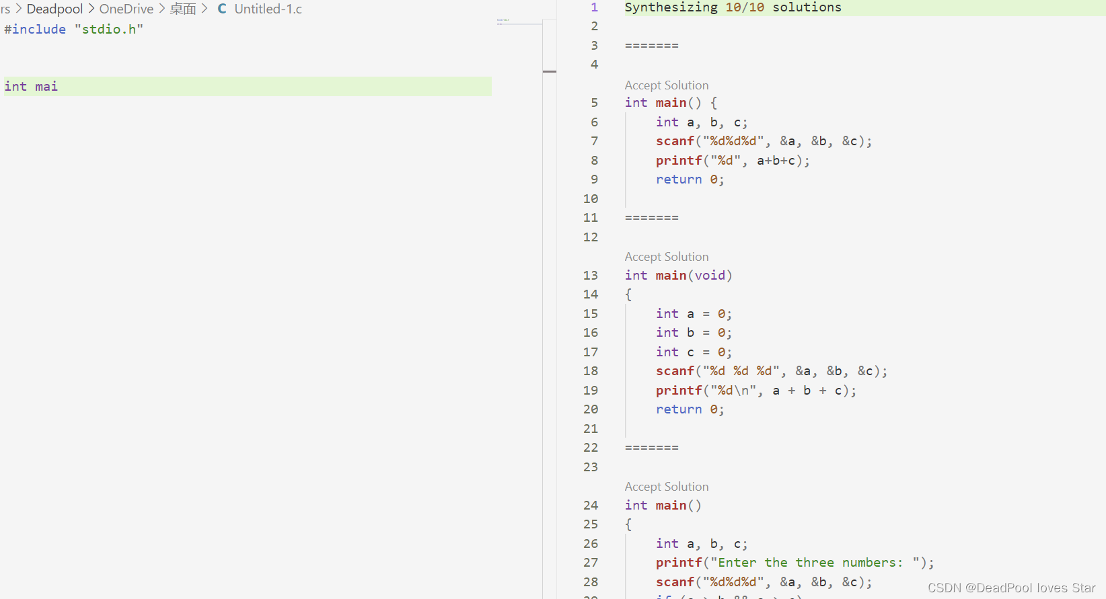Open the 桌面 breadcrumb folder
Image resolution: width=1106 pixels, height=599 pixels.
click(x=183, y=9)
